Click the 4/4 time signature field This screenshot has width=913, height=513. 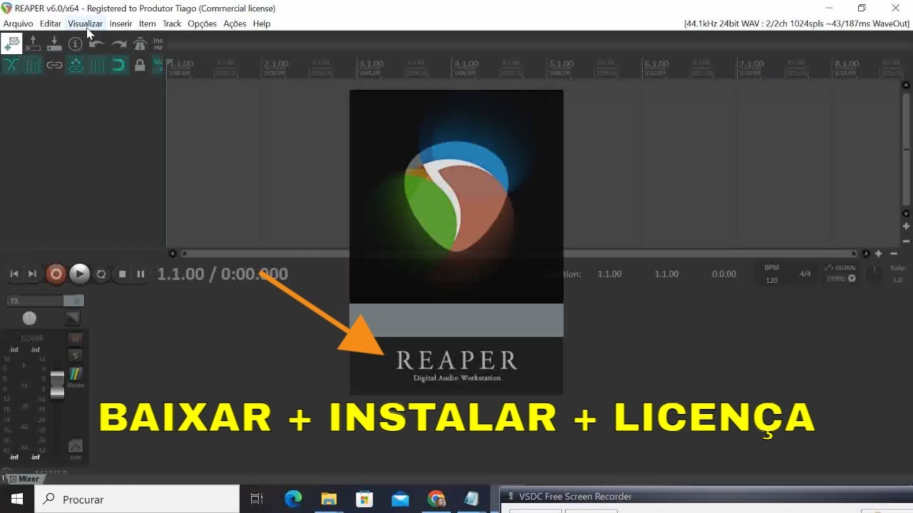click(x=805, y=274)
